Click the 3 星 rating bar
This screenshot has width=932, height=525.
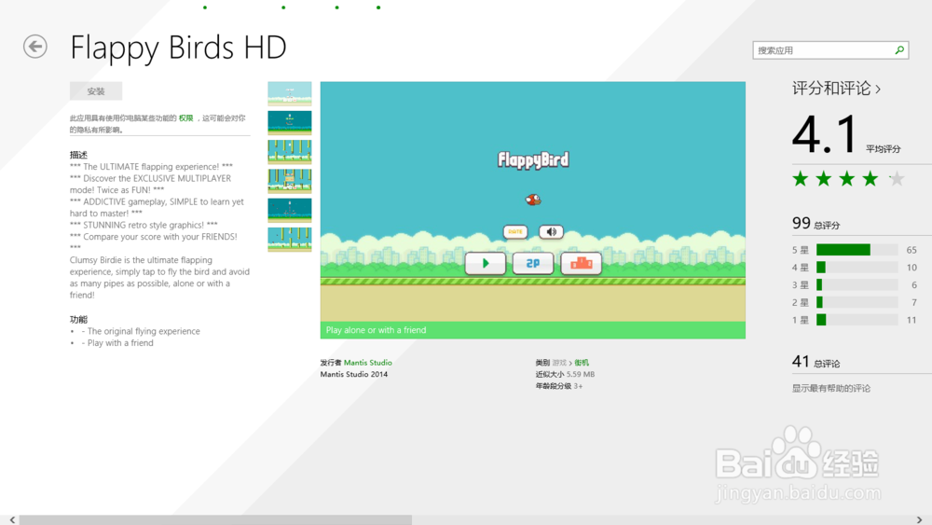tap(857, 284)
